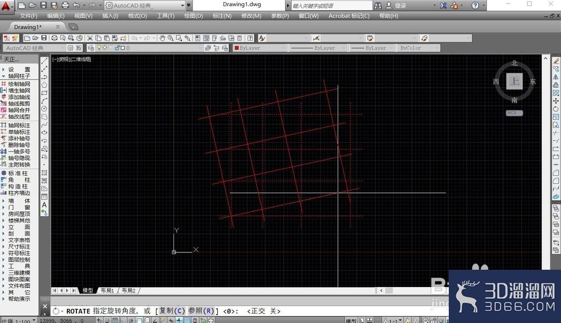561x323 pixels.
Task: Switch to the 布局1 layout tab
Action: point(107,290)
